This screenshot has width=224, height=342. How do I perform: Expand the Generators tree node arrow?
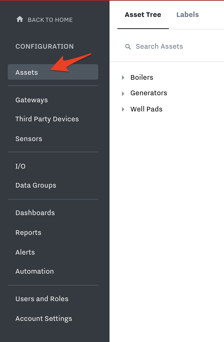coord(123,93)
